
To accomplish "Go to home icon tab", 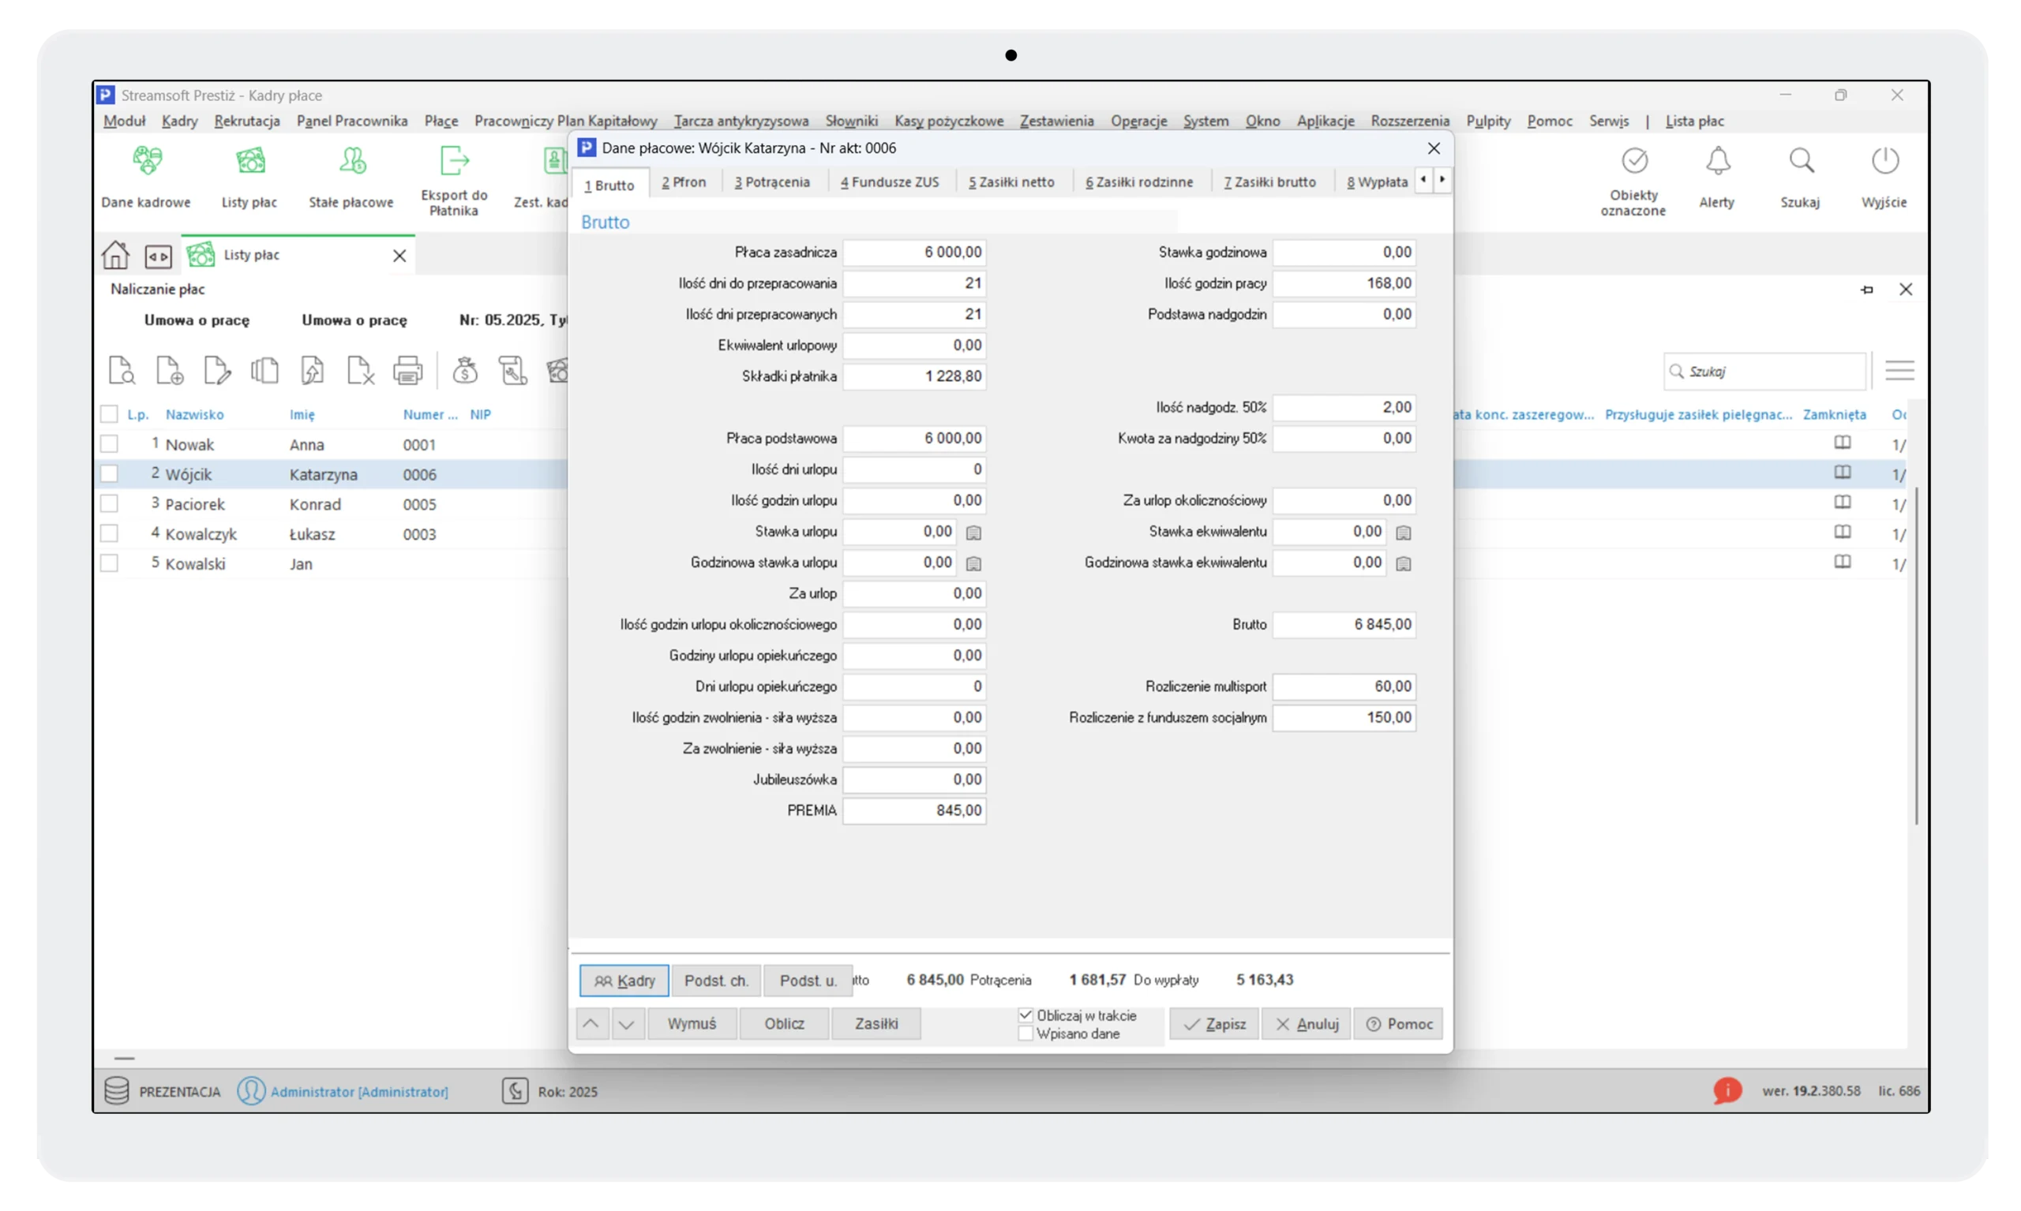I will tap(115, 256).
